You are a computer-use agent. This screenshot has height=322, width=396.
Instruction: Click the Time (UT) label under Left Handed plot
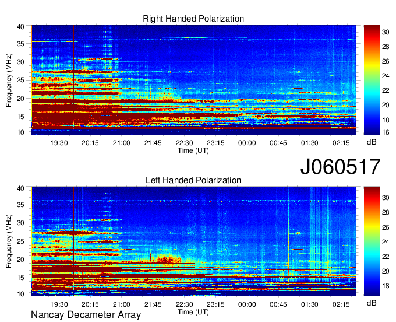193,312
